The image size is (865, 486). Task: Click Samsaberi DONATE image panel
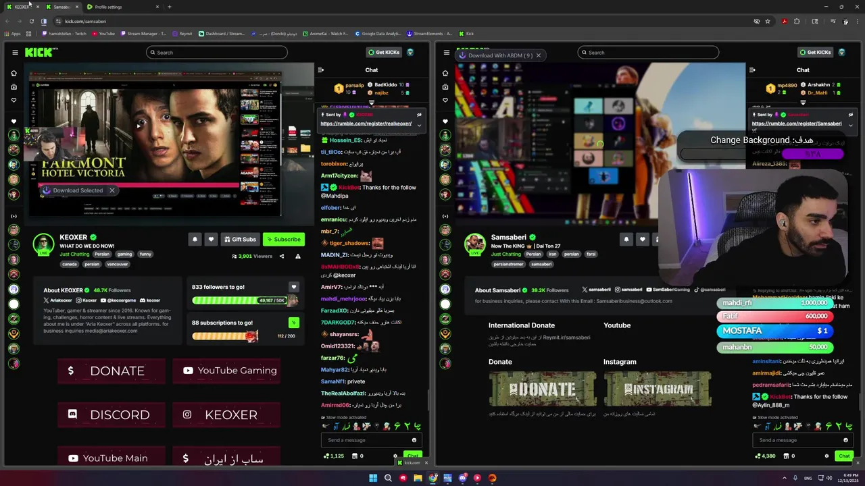[x=543, y=389]
